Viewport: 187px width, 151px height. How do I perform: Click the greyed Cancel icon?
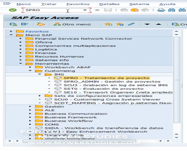pyautogui.click(x=145, y=10)
